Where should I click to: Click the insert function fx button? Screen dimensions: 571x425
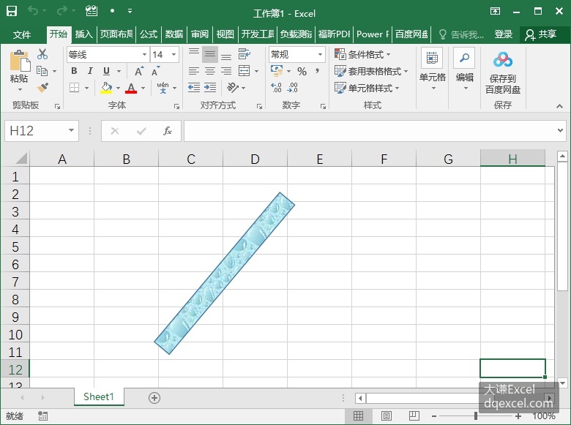click(x=167, y=131)
